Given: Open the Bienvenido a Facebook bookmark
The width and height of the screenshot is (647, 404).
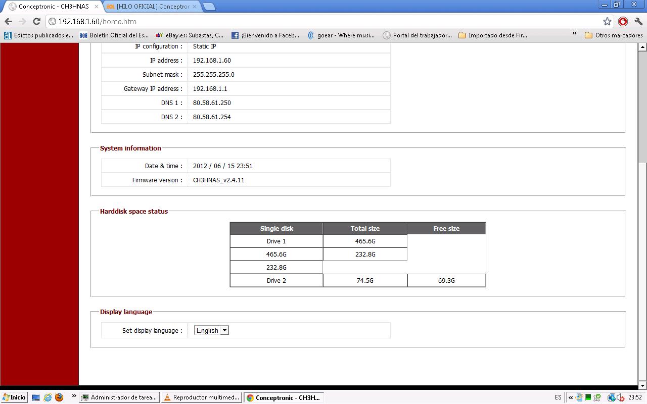Looking at the screenshot, I should [x=265, y=35].
